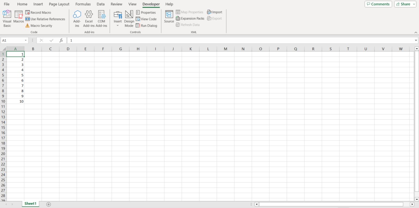Open the Name Box dropdown arrow

(x=26, y=40)
